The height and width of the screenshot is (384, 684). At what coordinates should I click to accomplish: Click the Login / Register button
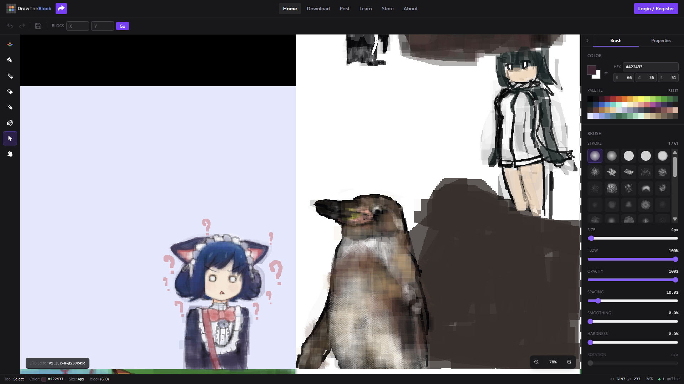click(x=656, y=9)
